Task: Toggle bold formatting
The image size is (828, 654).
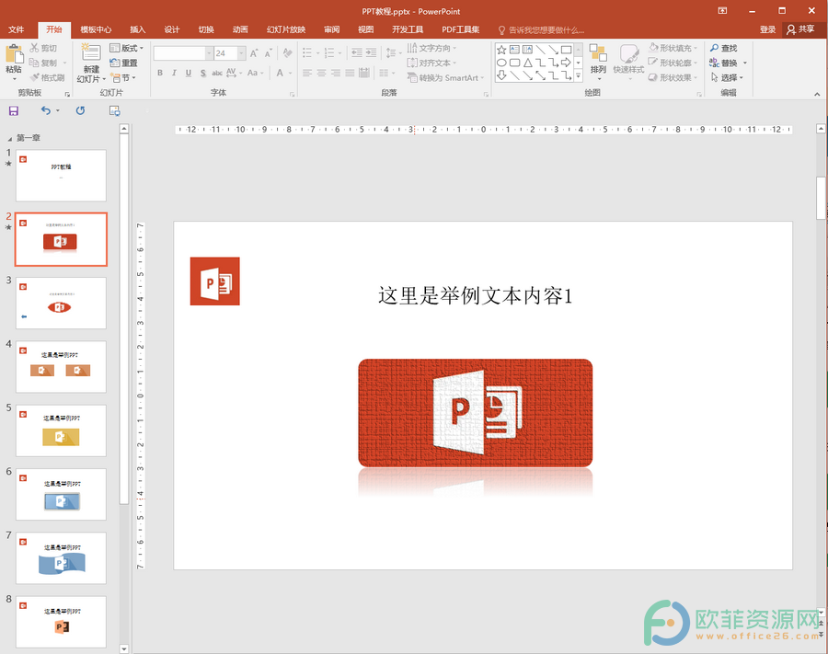Action: pos(160,73)
